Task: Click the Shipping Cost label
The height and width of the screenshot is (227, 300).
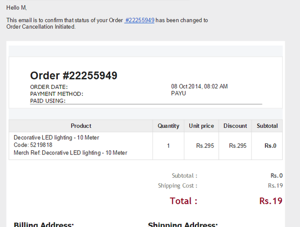Action: 178,186
